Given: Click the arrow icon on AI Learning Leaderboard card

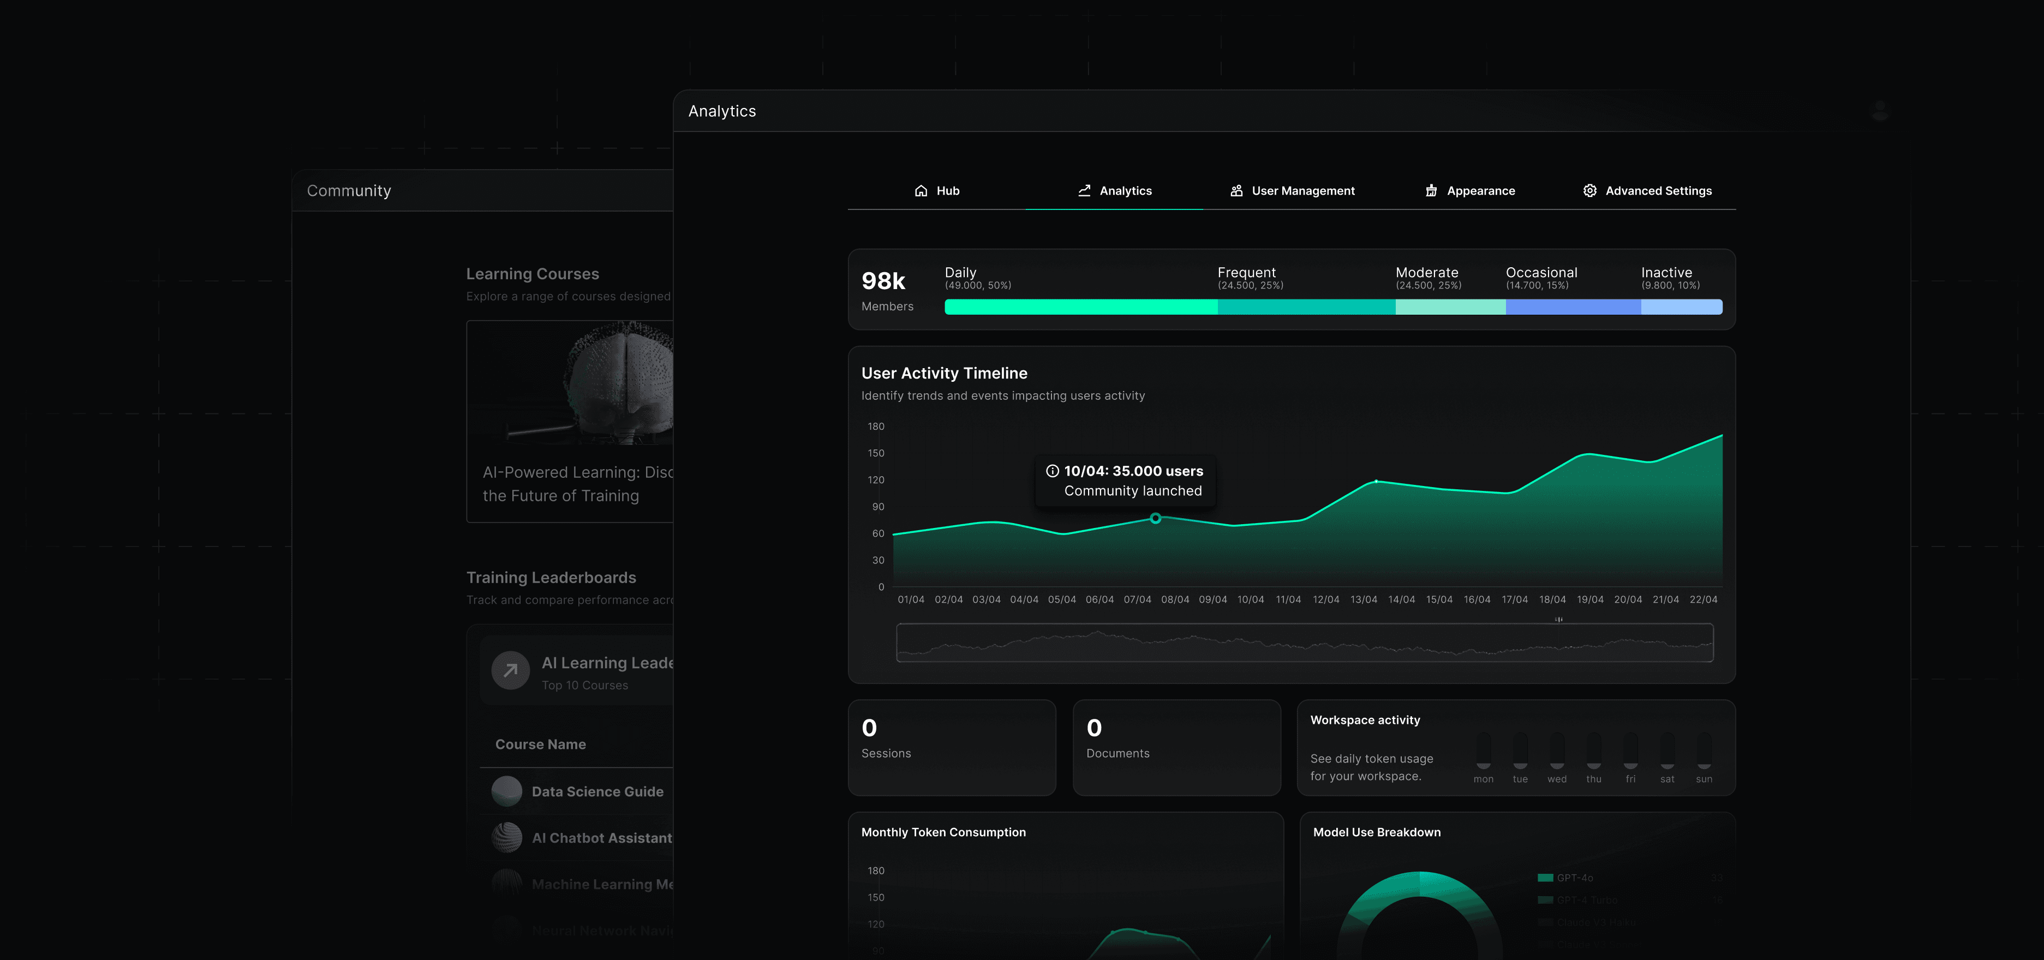Looking at the screenshot, I should 510,671.
